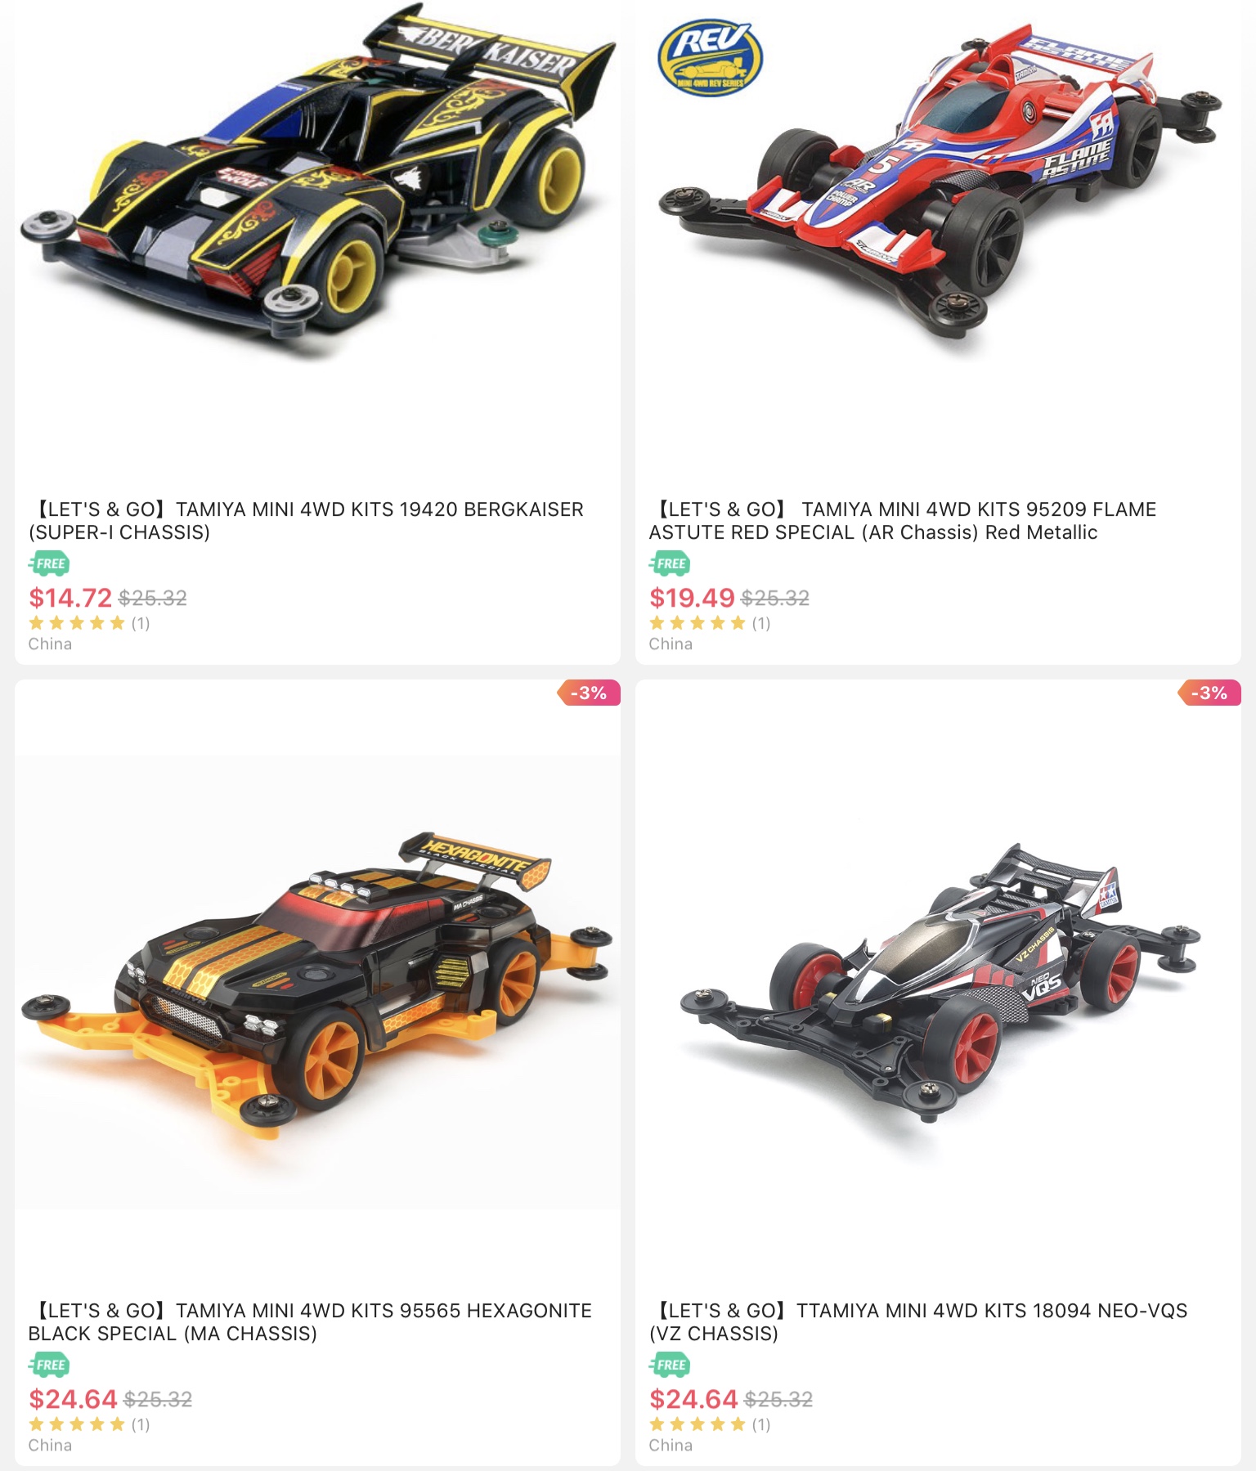Open the 19420 Bergkaiser Super-I Chassis title
Image resolution: width=1256 pixels, height=1471 pixels.
pyautogui.click(x=306, y=521)
